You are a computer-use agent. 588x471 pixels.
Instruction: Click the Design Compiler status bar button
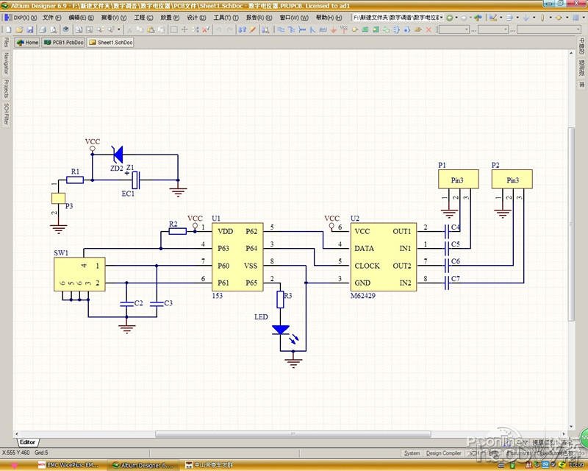[444, 453]
